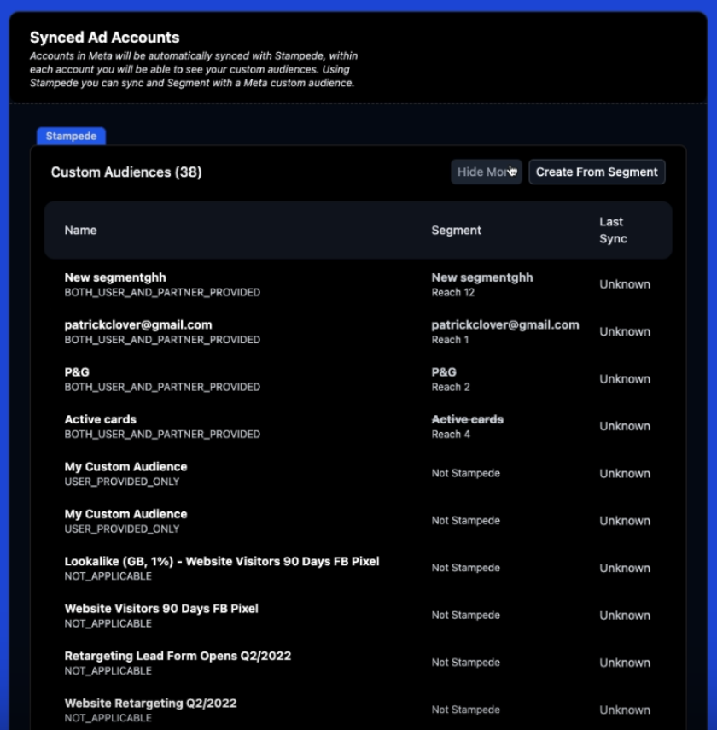Open patrickclover@gmail.com link in Segment column
Image resolution: width=717 pixels, height=730 pixels.
(504, 324)
